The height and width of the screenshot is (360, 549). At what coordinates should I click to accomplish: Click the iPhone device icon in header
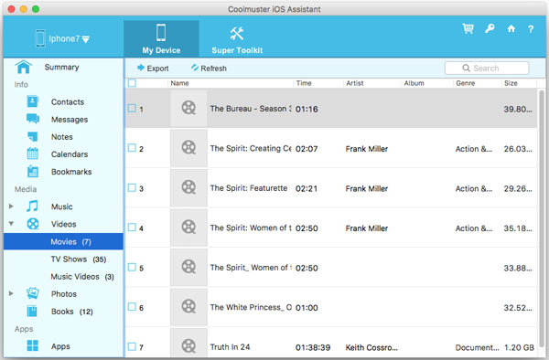(40, 38)
